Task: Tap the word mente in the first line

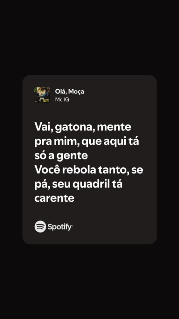Action: tap(114, 128)
